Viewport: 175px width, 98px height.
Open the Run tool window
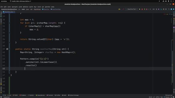point(9,95)
